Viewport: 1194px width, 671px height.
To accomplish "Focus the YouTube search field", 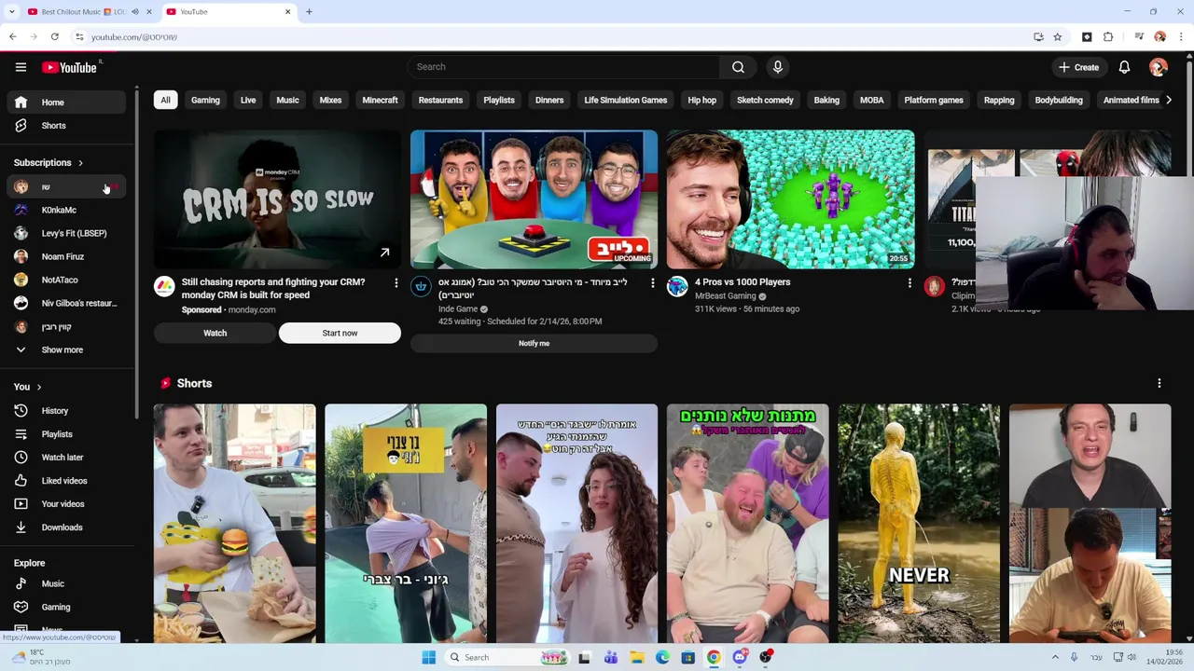I will pos(563,67).
